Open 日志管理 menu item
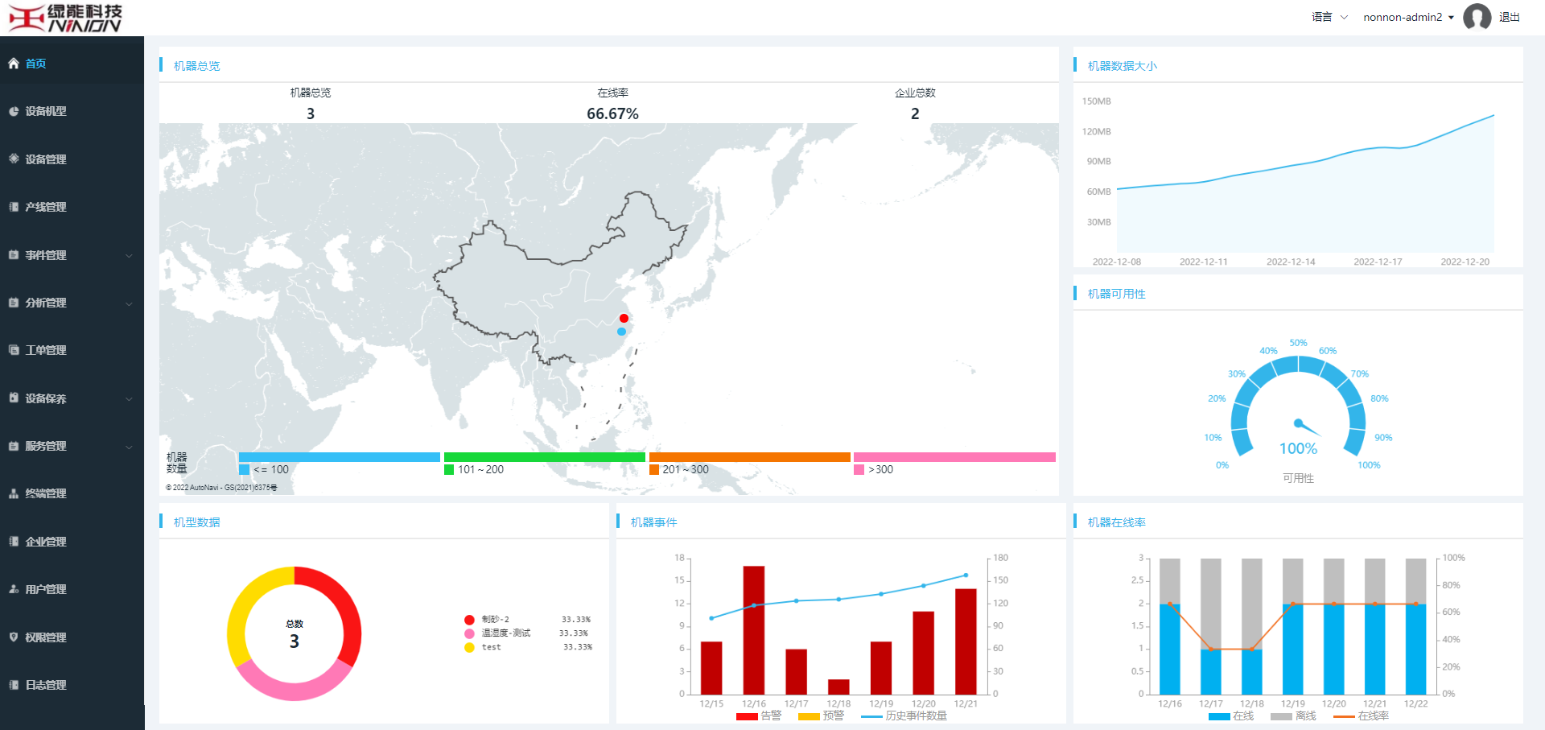The width and height of the screenshot is (1545, 730). 46,685
